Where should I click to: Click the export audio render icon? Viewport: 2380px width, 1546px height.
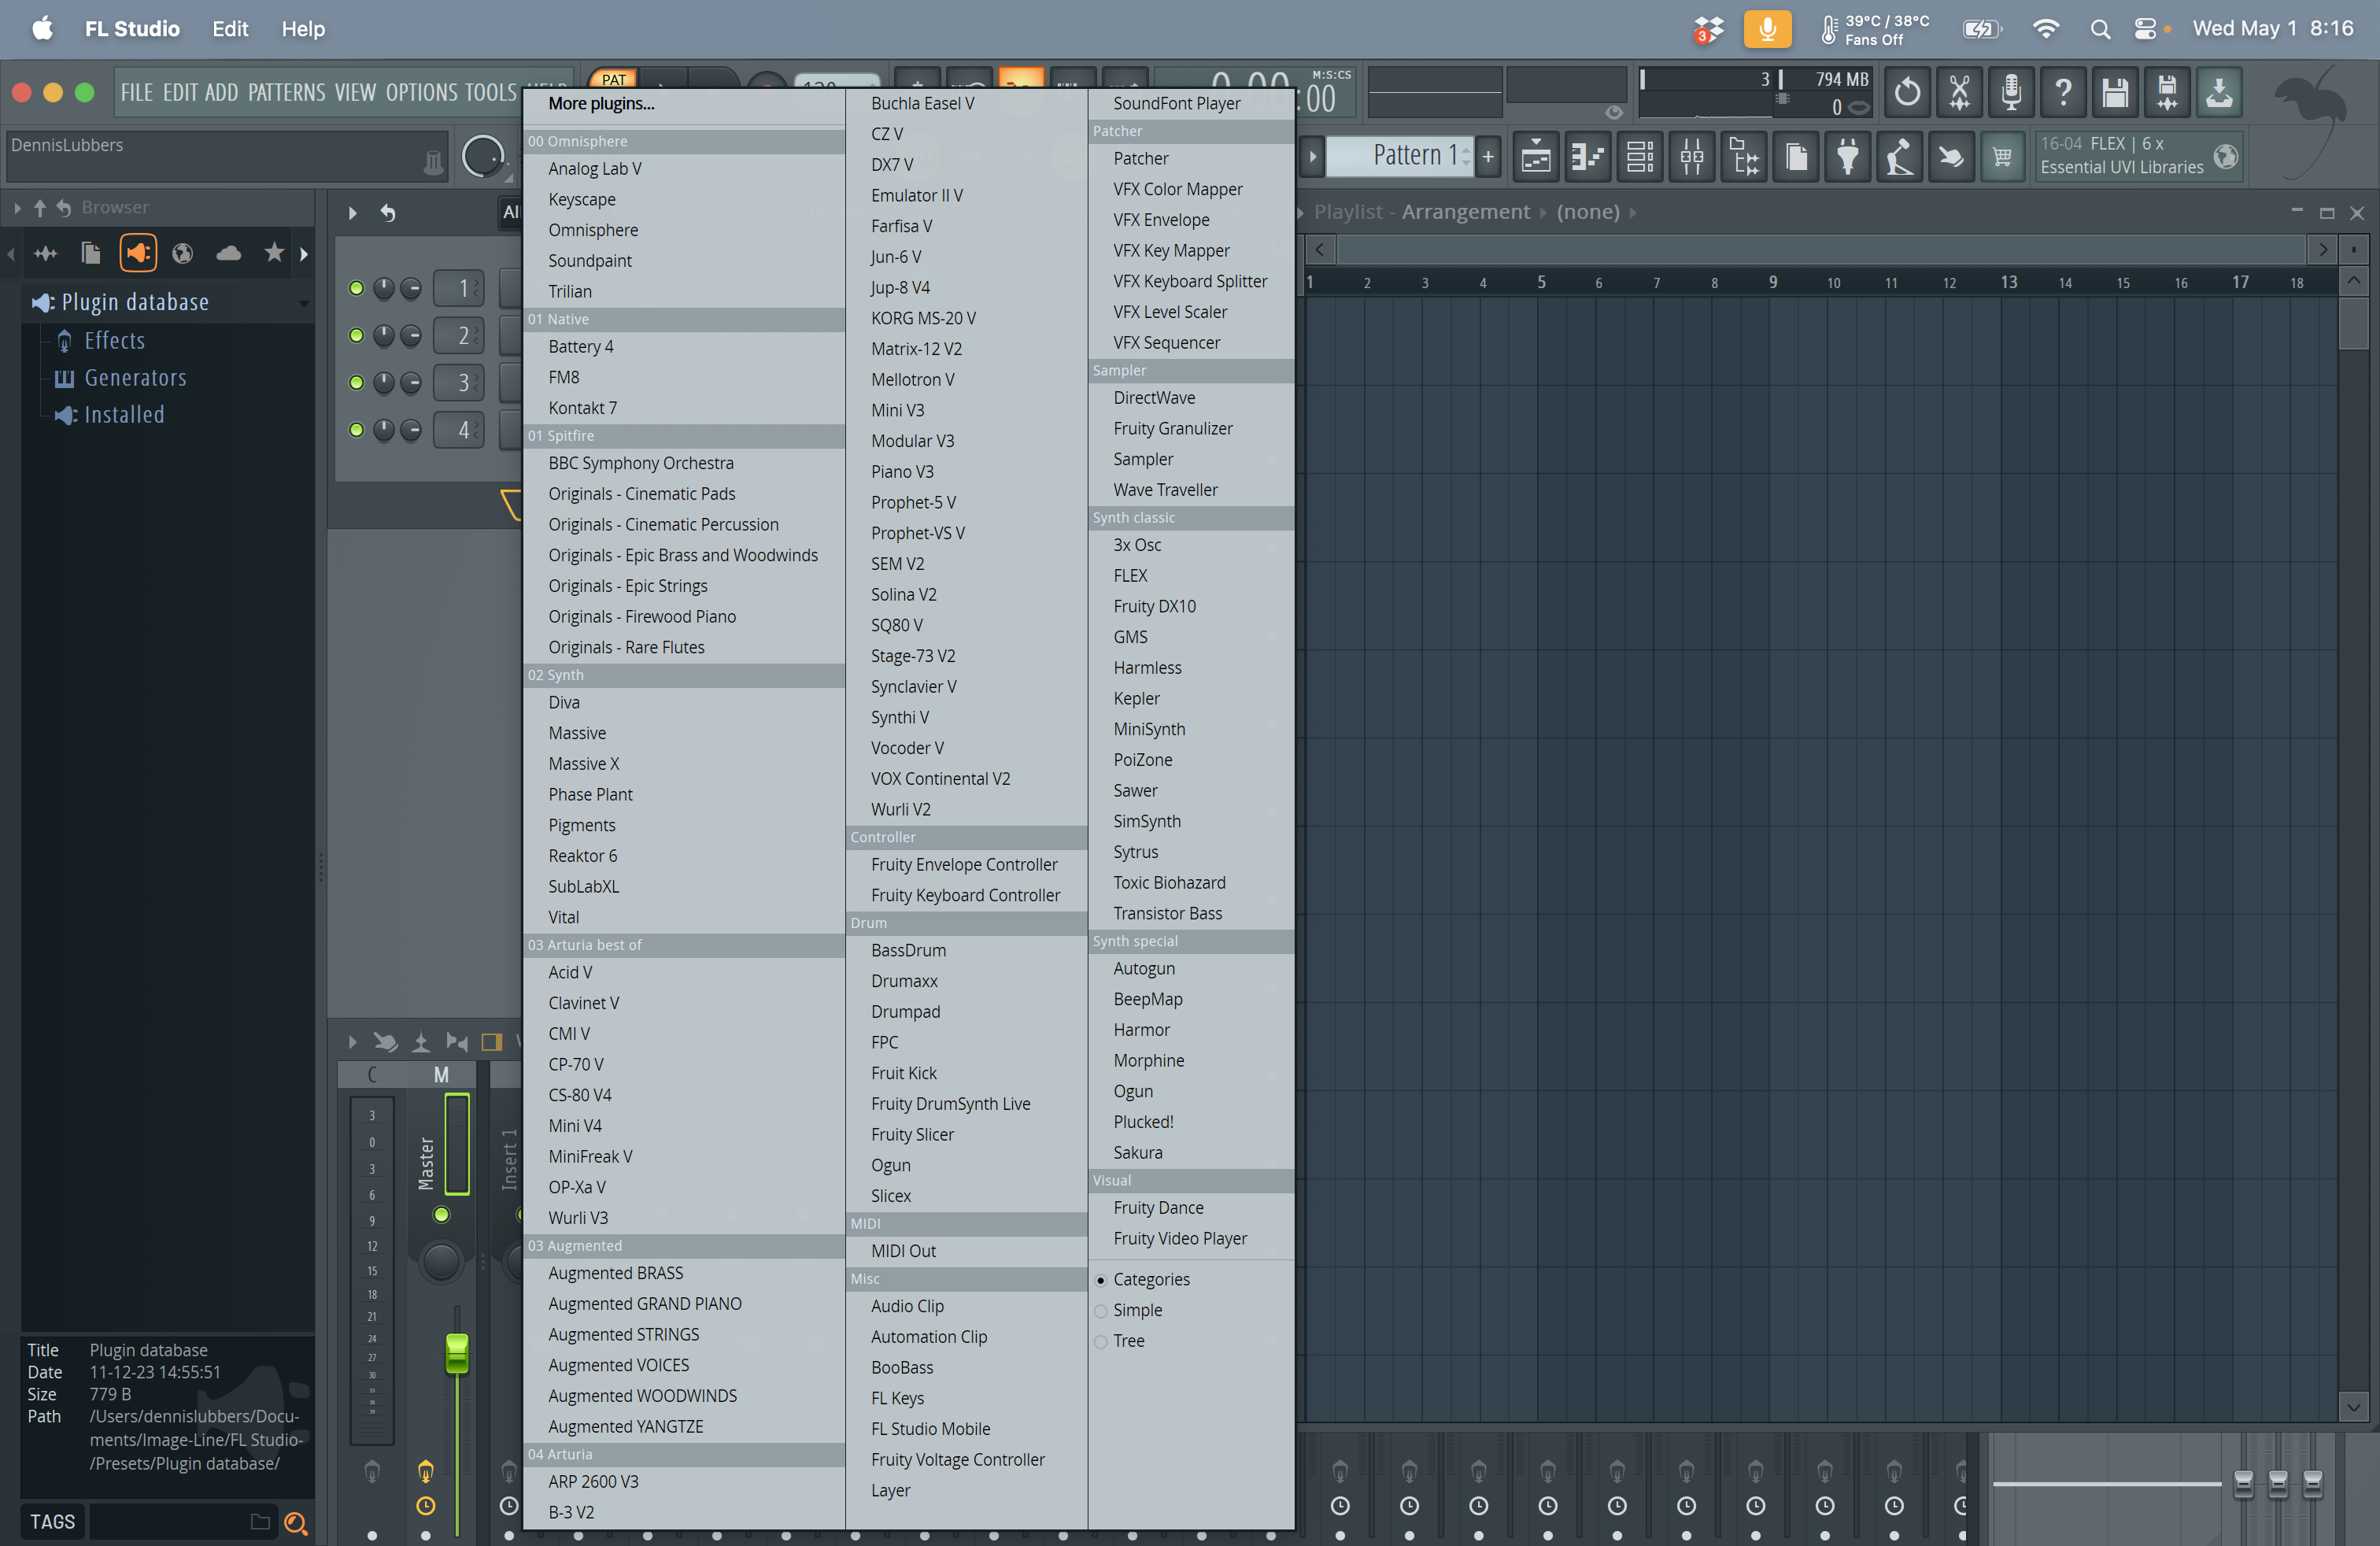click(x=2220, y=92)
